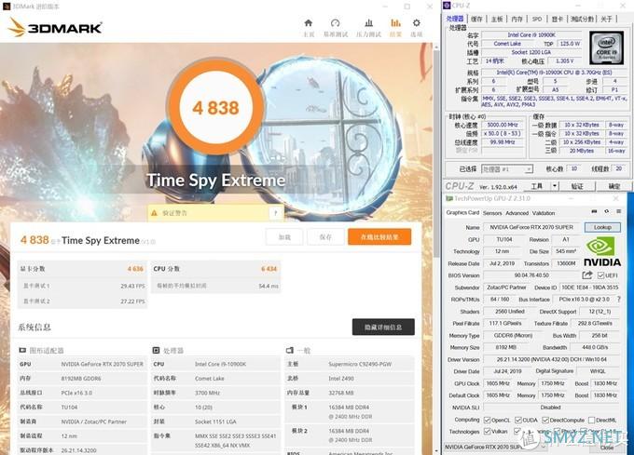
Task: Open 3DMark options gear icon
Action: [x=417, y=23]
